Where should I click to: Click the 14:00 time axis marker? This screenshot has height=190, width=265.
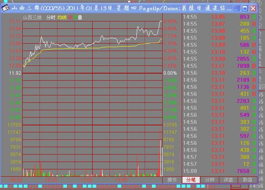click(x=121, y=180)
